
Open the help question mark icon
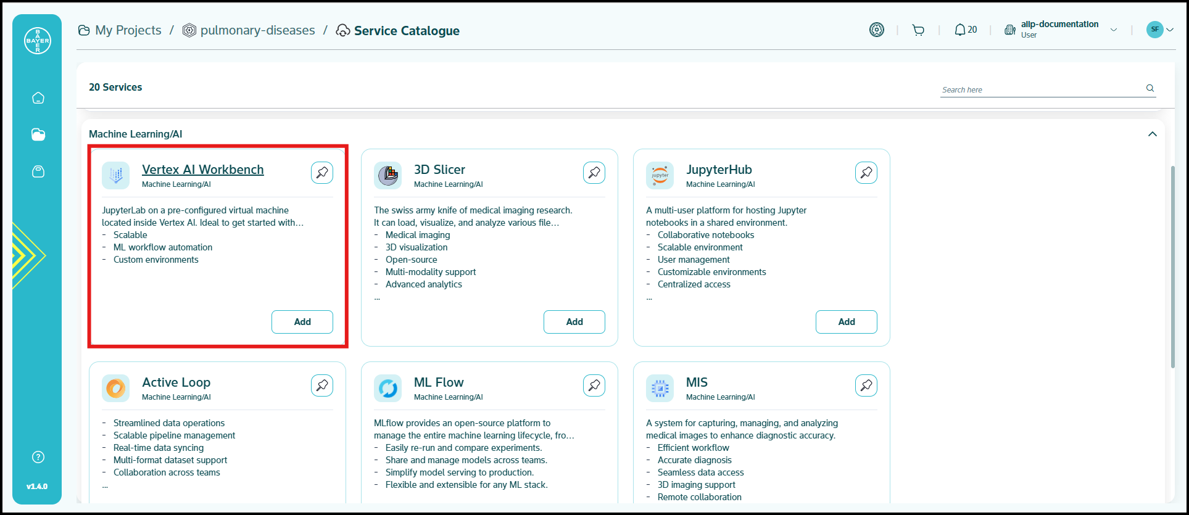(38, 457)
